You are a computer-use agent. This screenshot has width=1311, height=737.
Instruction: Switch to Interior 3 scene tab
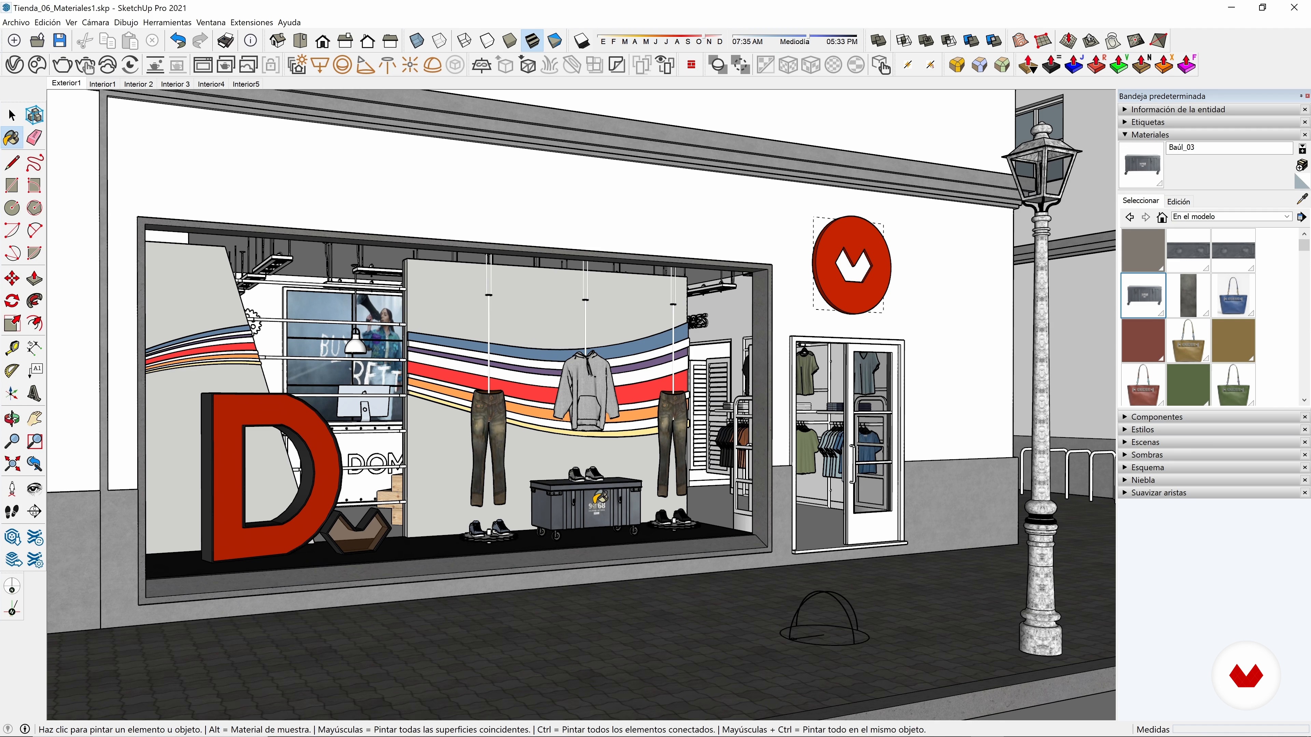(175, 84)
